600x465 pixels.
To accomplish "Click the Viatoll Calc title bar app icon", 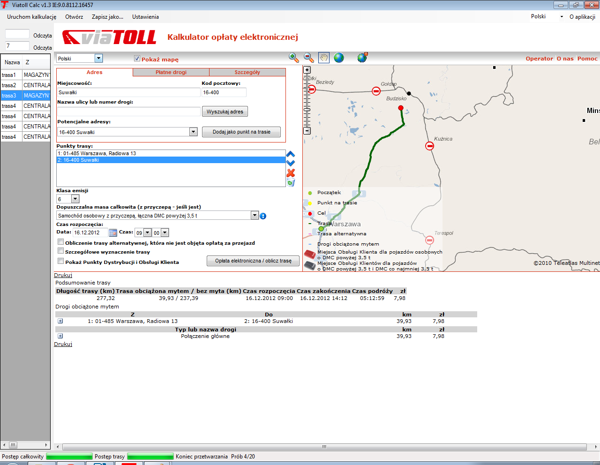I will pyautogui.click(x=5, y=5).
